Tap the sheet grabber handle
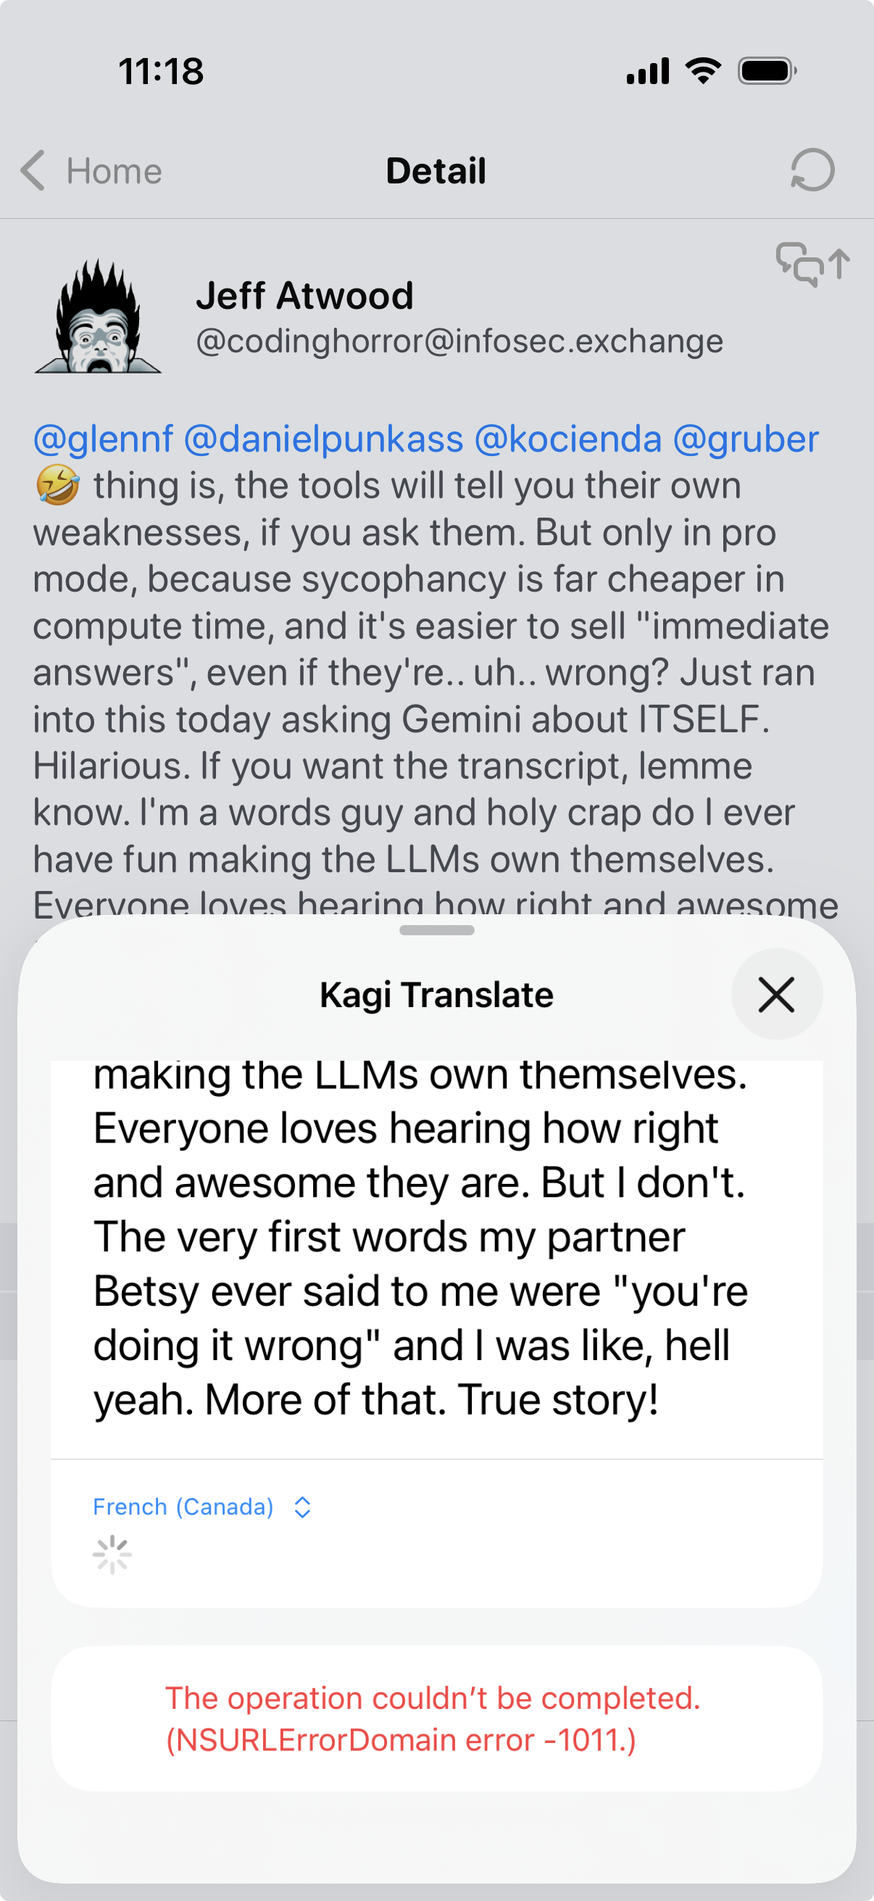This screenshot has height=1901, width=874. tap(436, 931)
